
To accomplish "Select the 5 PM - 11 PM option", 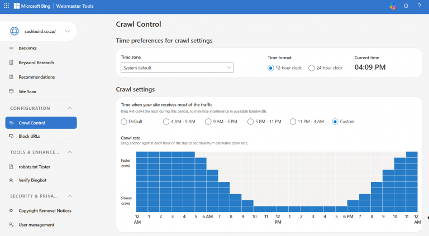I will pos(250,122).
